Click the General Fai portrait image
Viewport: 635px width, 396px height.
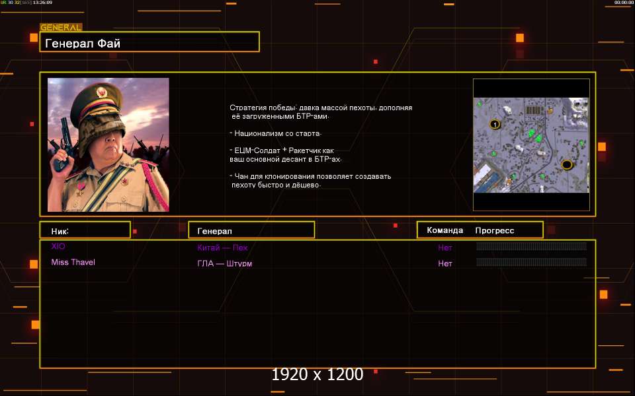click(108, 145)
